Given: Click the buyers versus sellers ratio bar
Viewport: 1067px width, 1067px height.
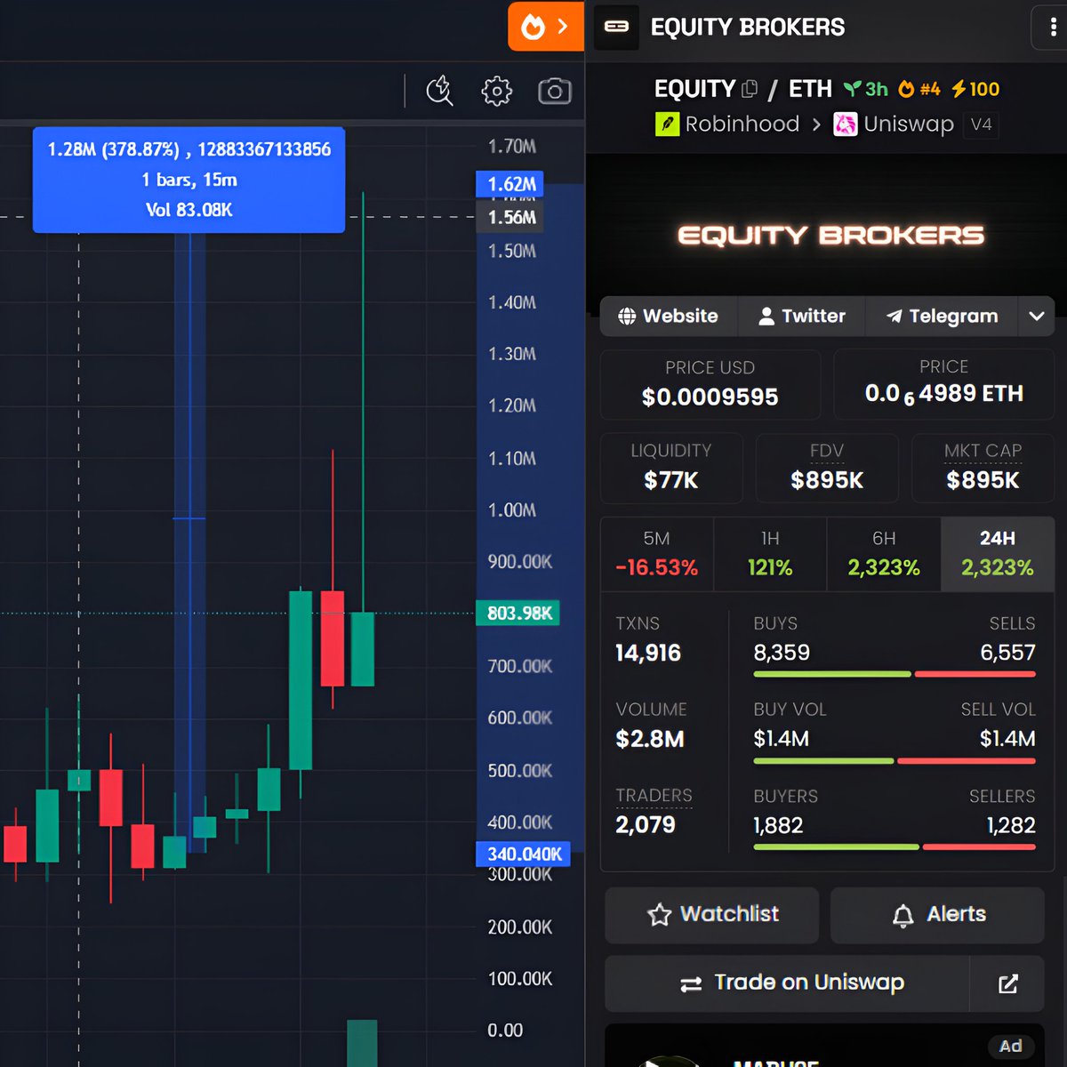Looking at the screenshot, I should [x=895, y=847].
